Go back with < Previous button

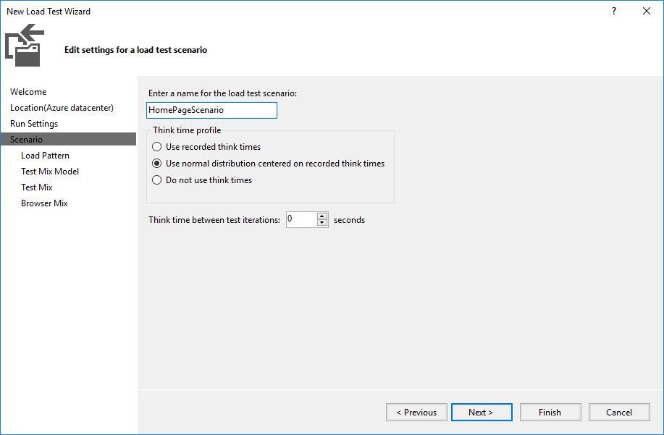click(416, 412)
